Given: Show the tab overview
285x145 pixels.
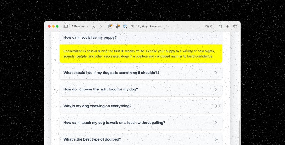Looking at the screenshot, I should 235,26.
